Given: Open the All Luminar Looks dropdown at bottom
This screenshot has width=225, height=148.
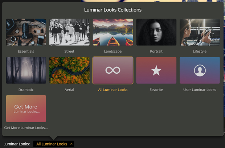Looking at the screenshot, I should 53,144.
